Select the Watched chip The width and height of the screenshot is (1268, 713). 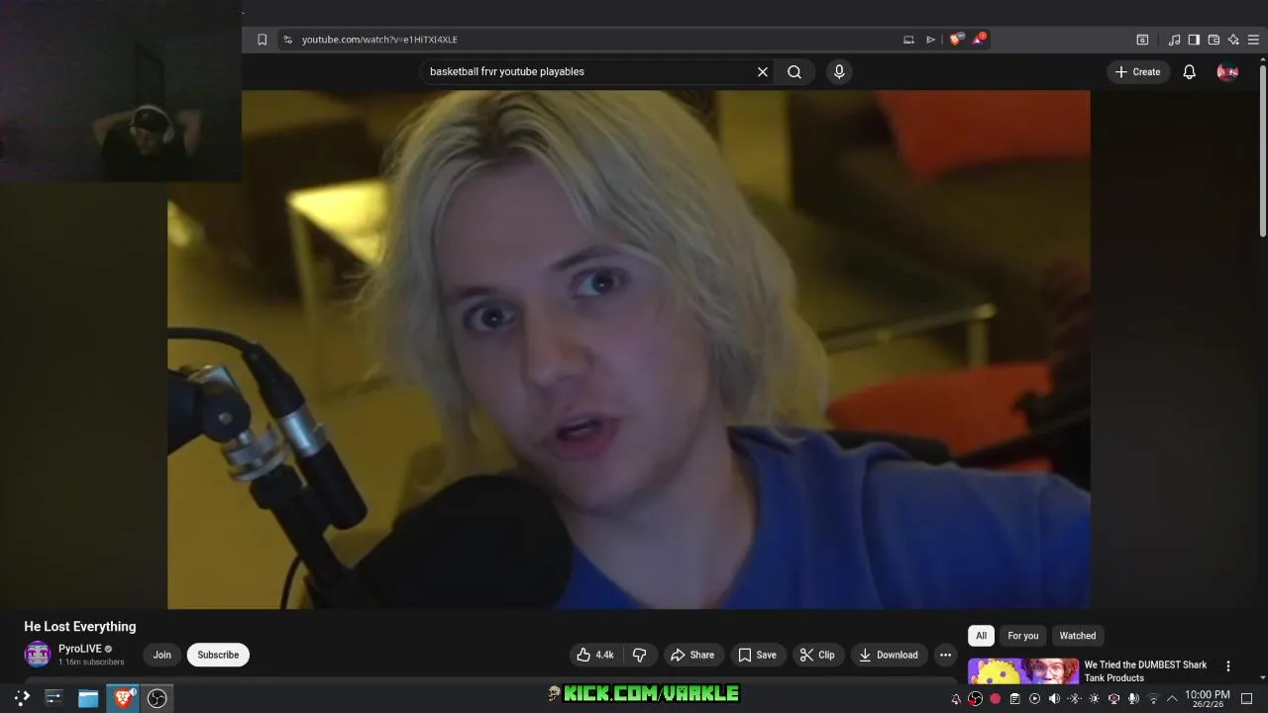pos(1078,636)
